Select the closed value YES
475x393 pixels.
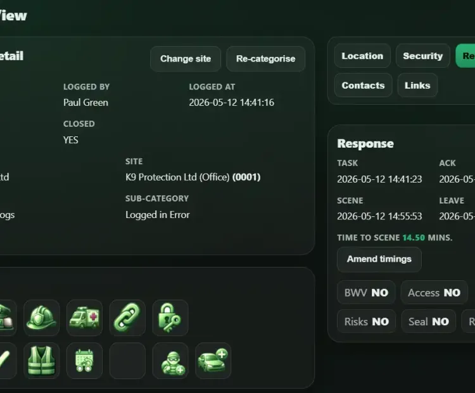70,140
